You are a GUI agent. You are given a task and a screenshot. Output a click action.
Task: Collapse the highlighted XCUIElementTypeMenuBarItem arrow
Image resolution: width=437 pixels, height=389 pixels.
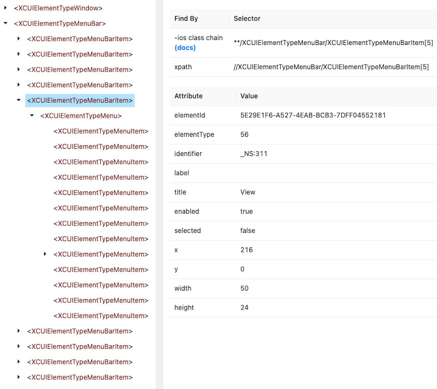pyautogui.click(x=19, y=101)
